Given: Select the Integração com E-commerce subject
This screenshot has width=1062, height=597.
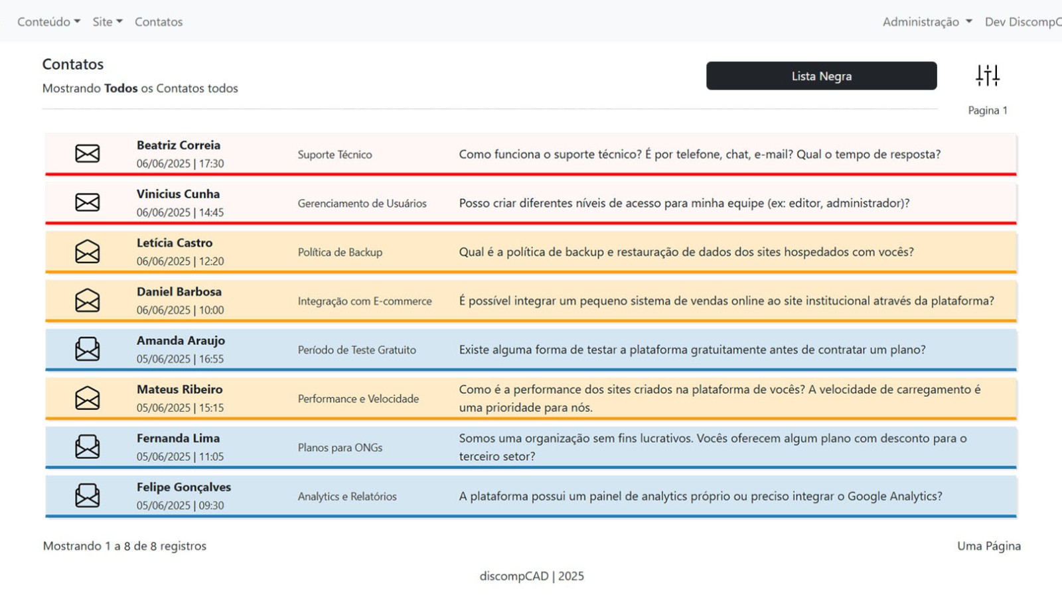Looking at the screenshot, I should click(x=364, y=301).
